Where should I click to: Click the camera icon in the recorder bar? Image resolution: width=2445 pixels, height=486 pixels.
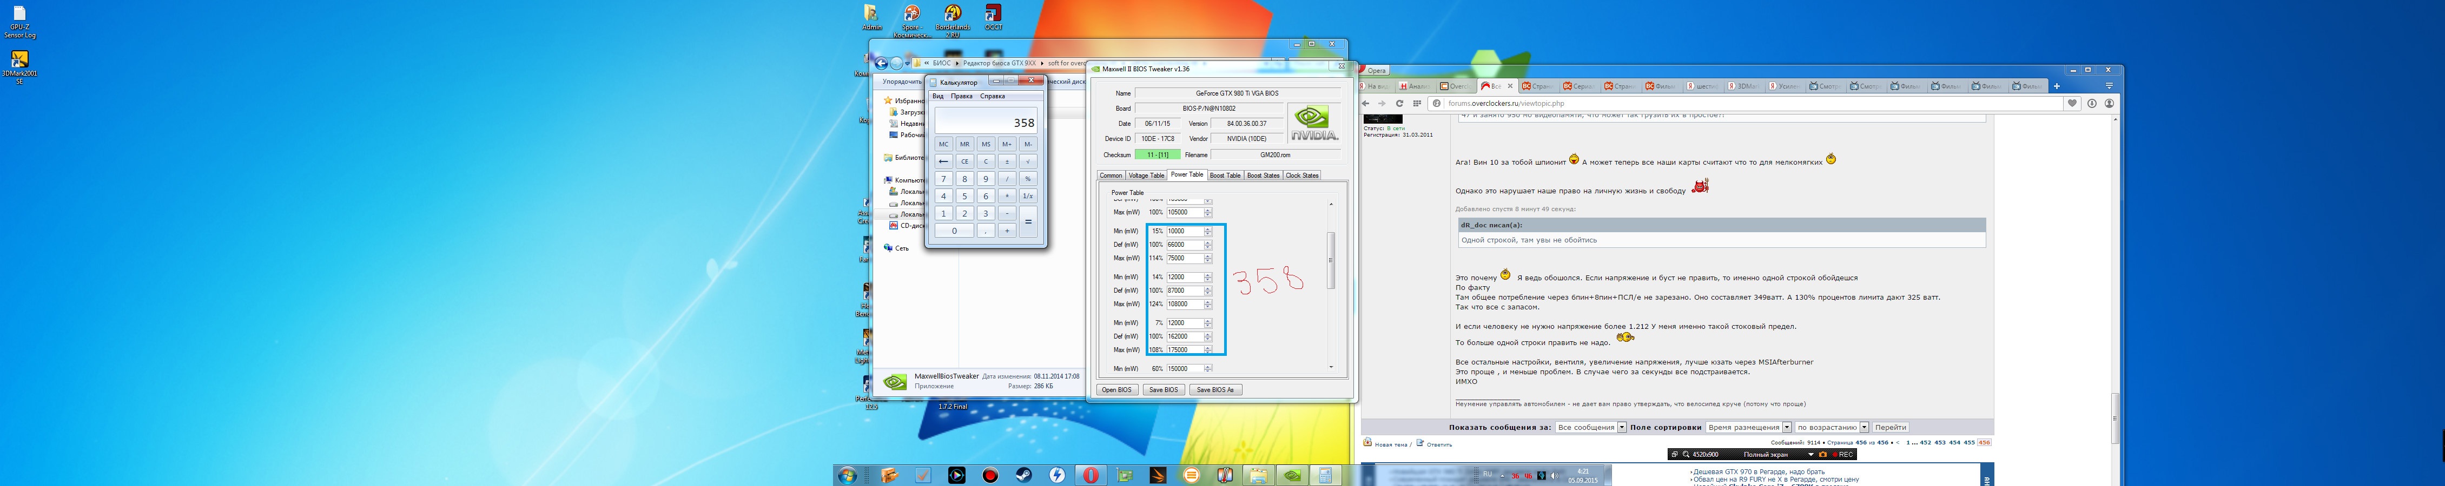pyautogui.click(x=1822, y=455)
